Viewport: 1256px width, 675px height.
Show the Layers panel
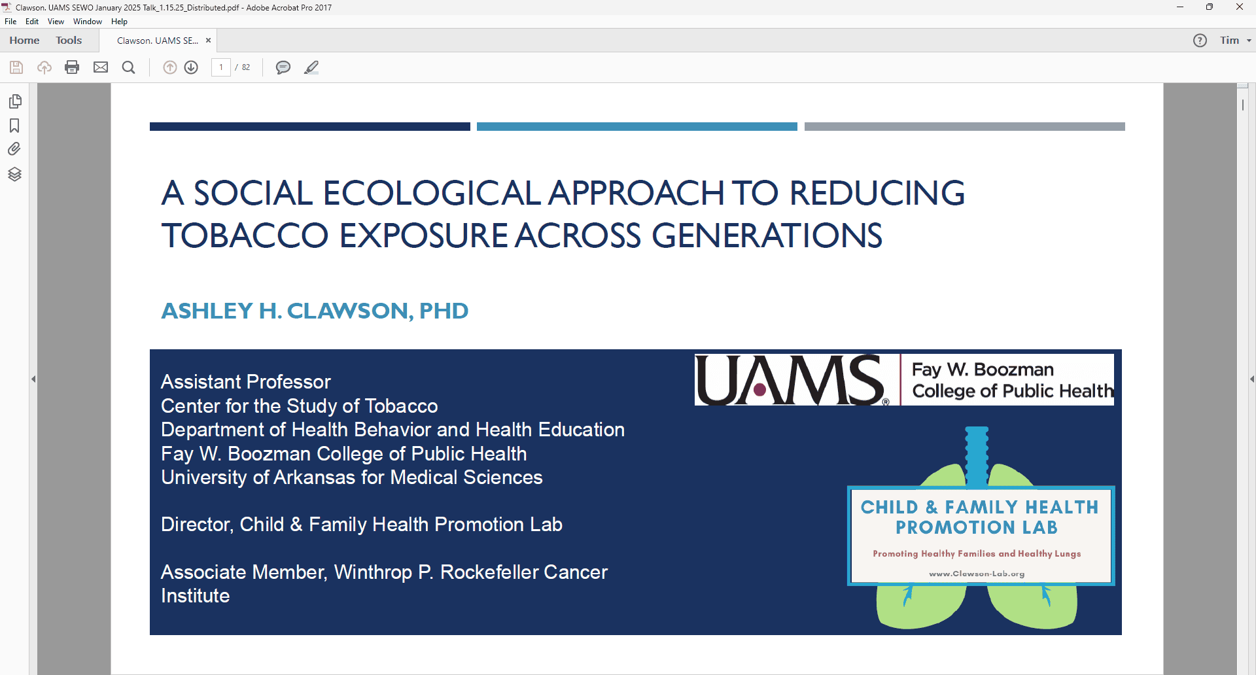point(14,174)
